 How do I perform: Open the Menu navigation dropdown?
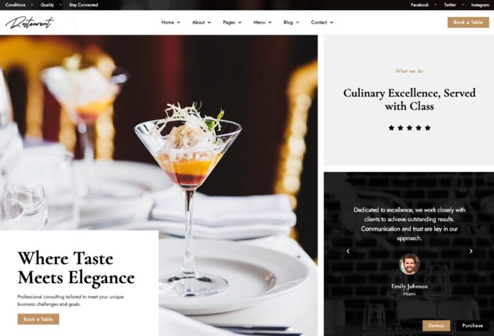tap(262, 22)
